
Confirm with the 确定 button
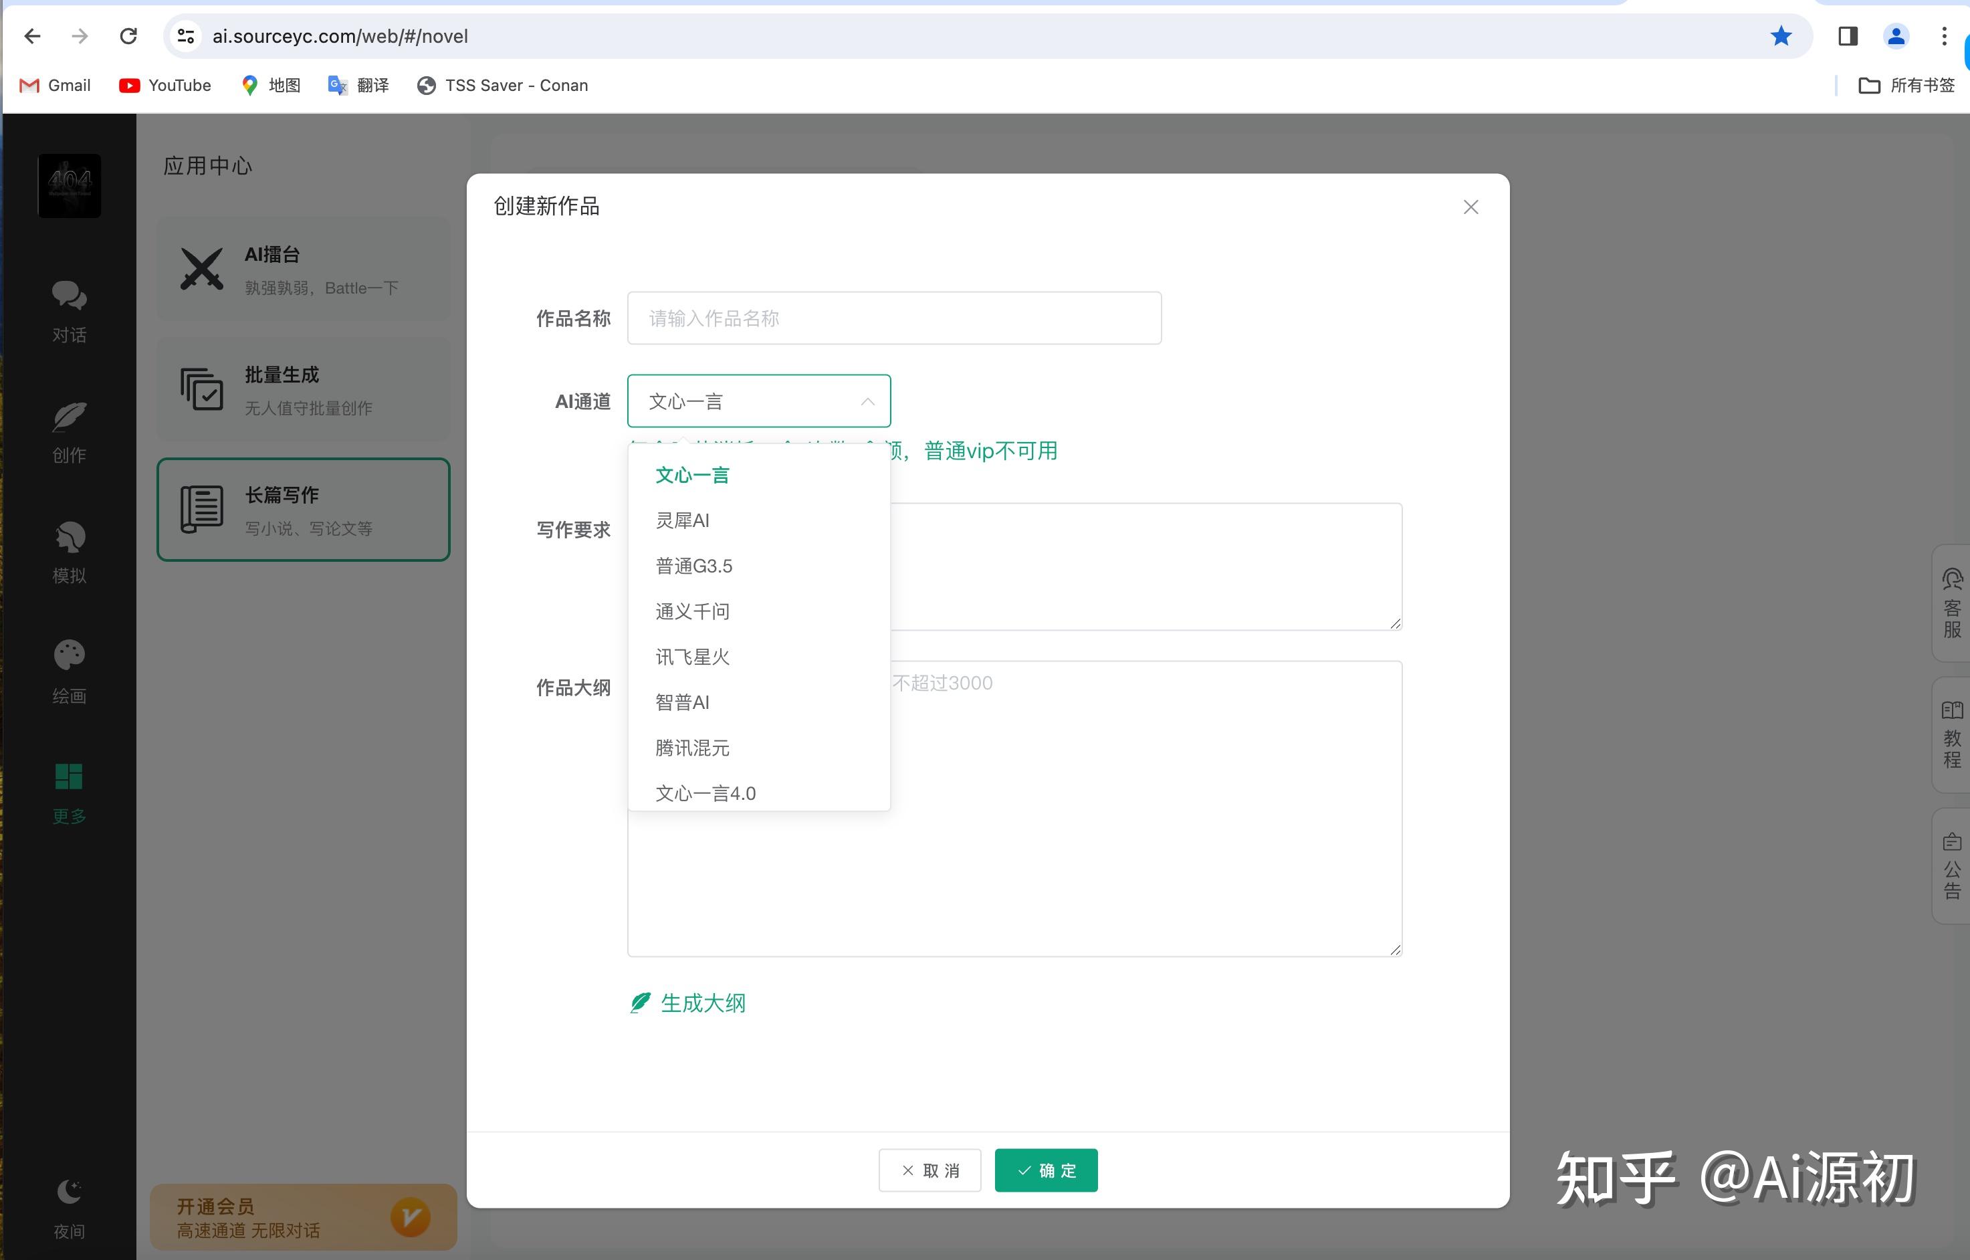tap(1047, 1171)
